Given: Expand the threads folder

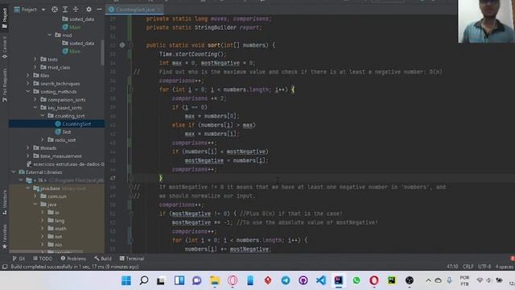Looking at the screenshot, I should point(28,148).
